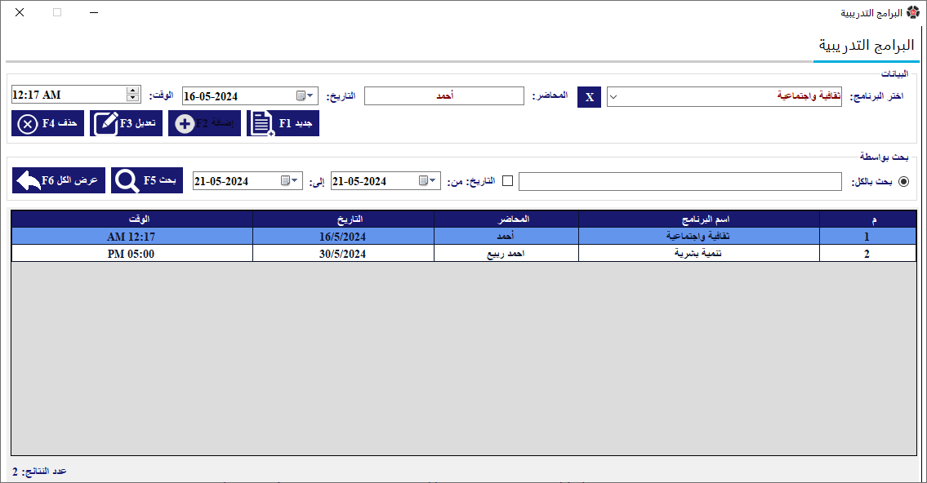
Task: Open the اختر البرنامج program dropdown
Action: (615, 96)
